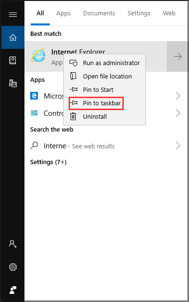Screen dimensions: 189x302
Task: Open the hamburger menu icon
Action: tap(13, 14)
